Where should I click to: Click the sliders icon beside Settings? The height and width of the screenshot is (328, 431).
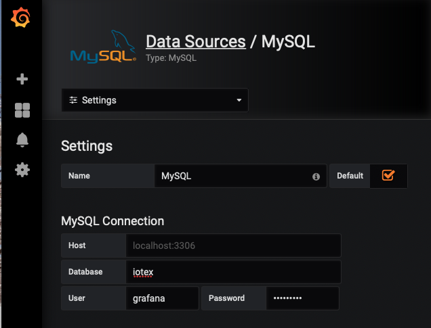tap(73, 100)
